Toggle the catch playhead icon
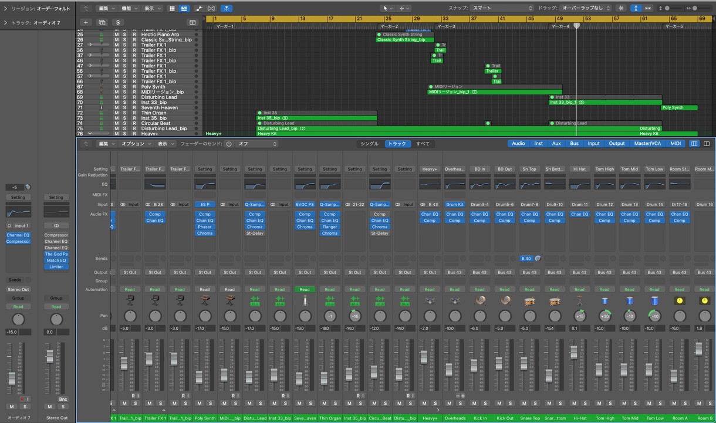The image size is (716, 423). [x=227, y=8]
